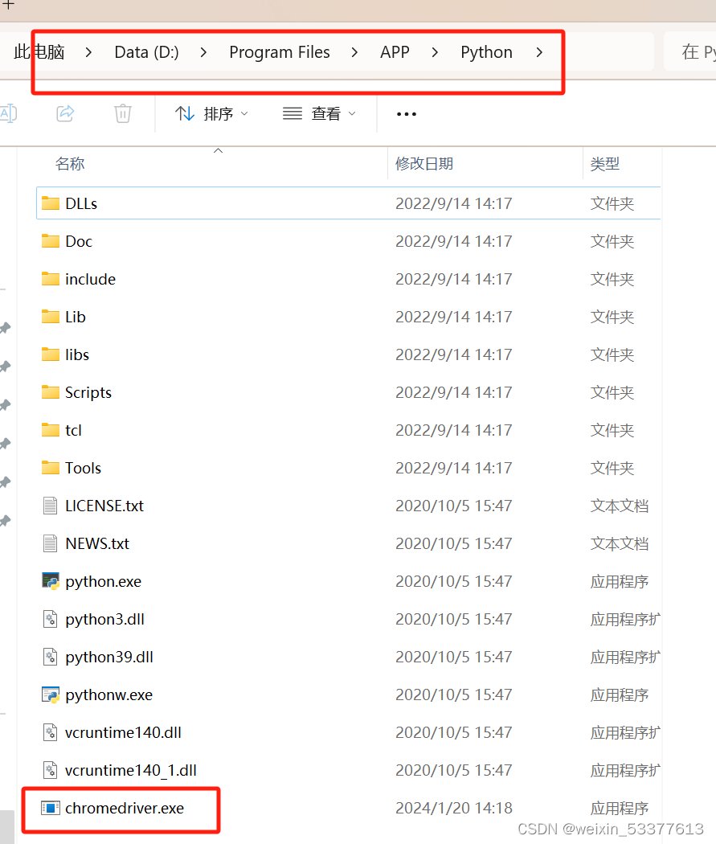Open the See more ellipsis toolbar icon

pyautogui.click(x=406, y=114)
